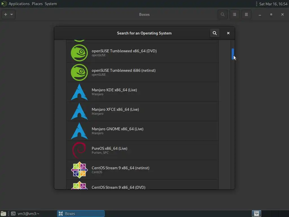Click the PureOS swirl logo icon
This screenshot has width=289, height=217.
pos(79,150)
